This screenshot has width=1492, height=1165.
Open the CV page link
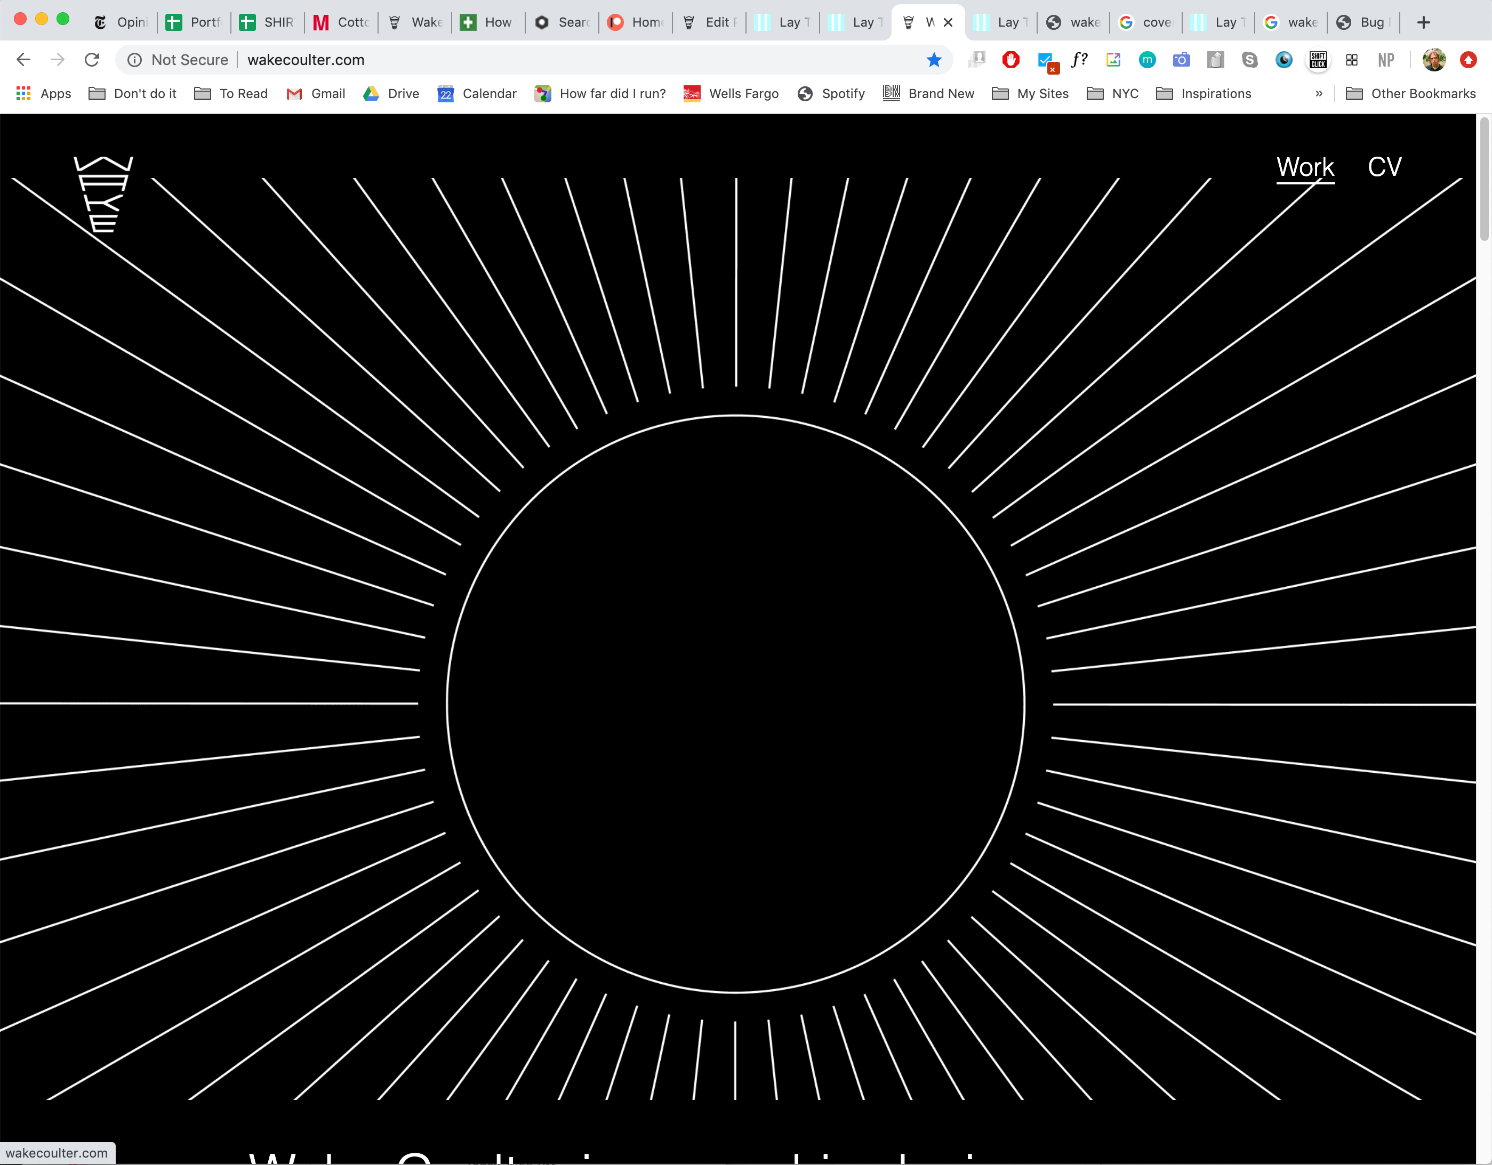(1384, 167)
